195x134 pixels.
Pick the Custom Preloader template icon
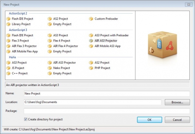click(x=91, y=19)
